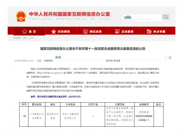The image size is (185, 133).
Task: Click the site title 中华人民共和国国家互联网信息办公室
Action: [70, 14]
